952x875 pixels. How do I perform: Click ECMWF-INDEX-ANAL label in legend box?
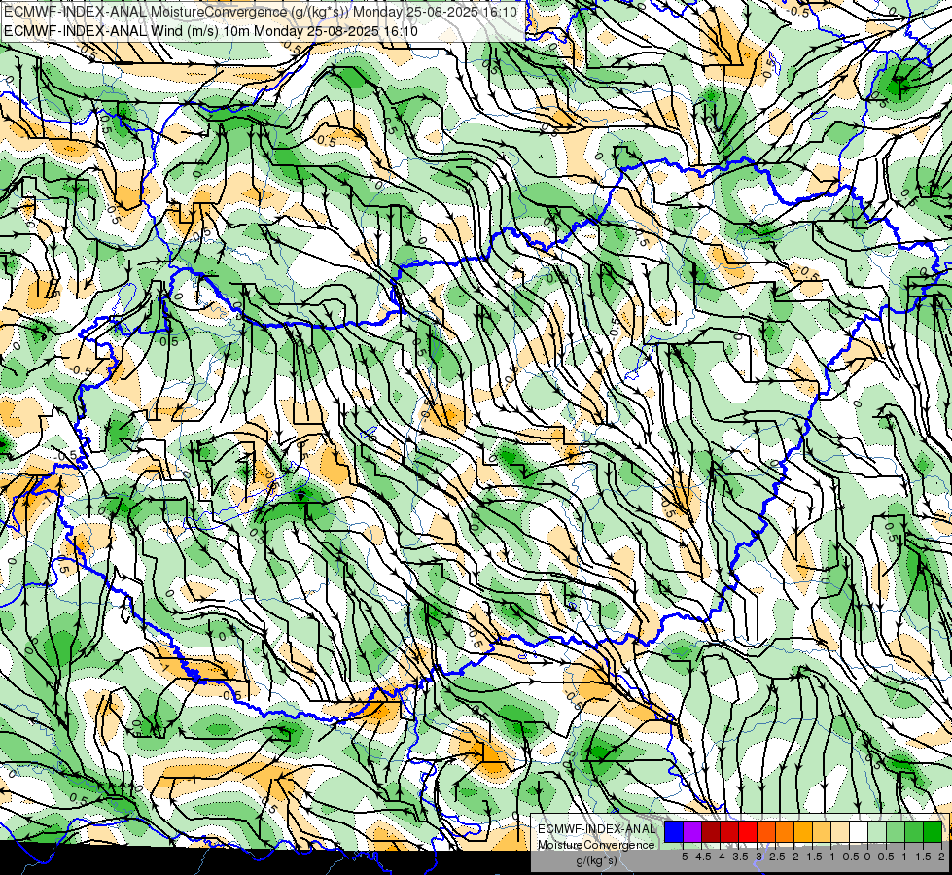597,829
